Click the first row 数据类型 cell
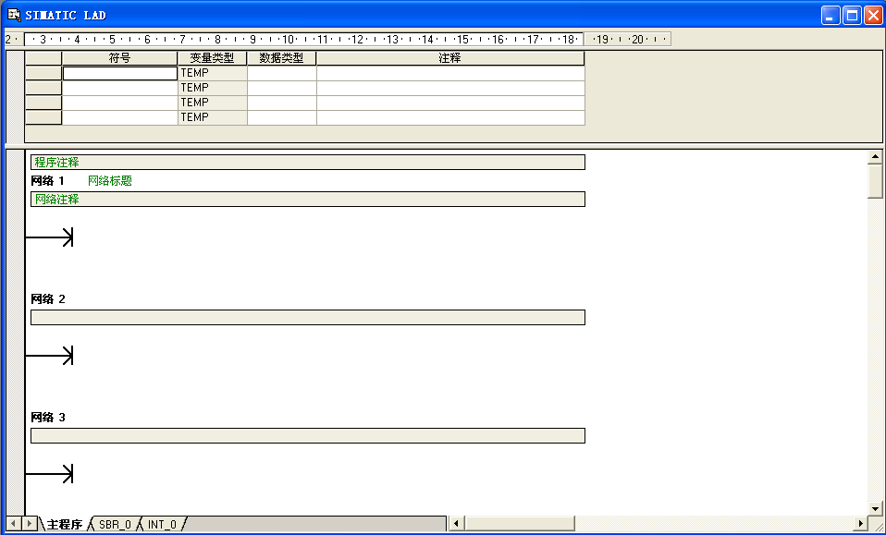Viewport: 886px width, 535px height. pos(281,73)
